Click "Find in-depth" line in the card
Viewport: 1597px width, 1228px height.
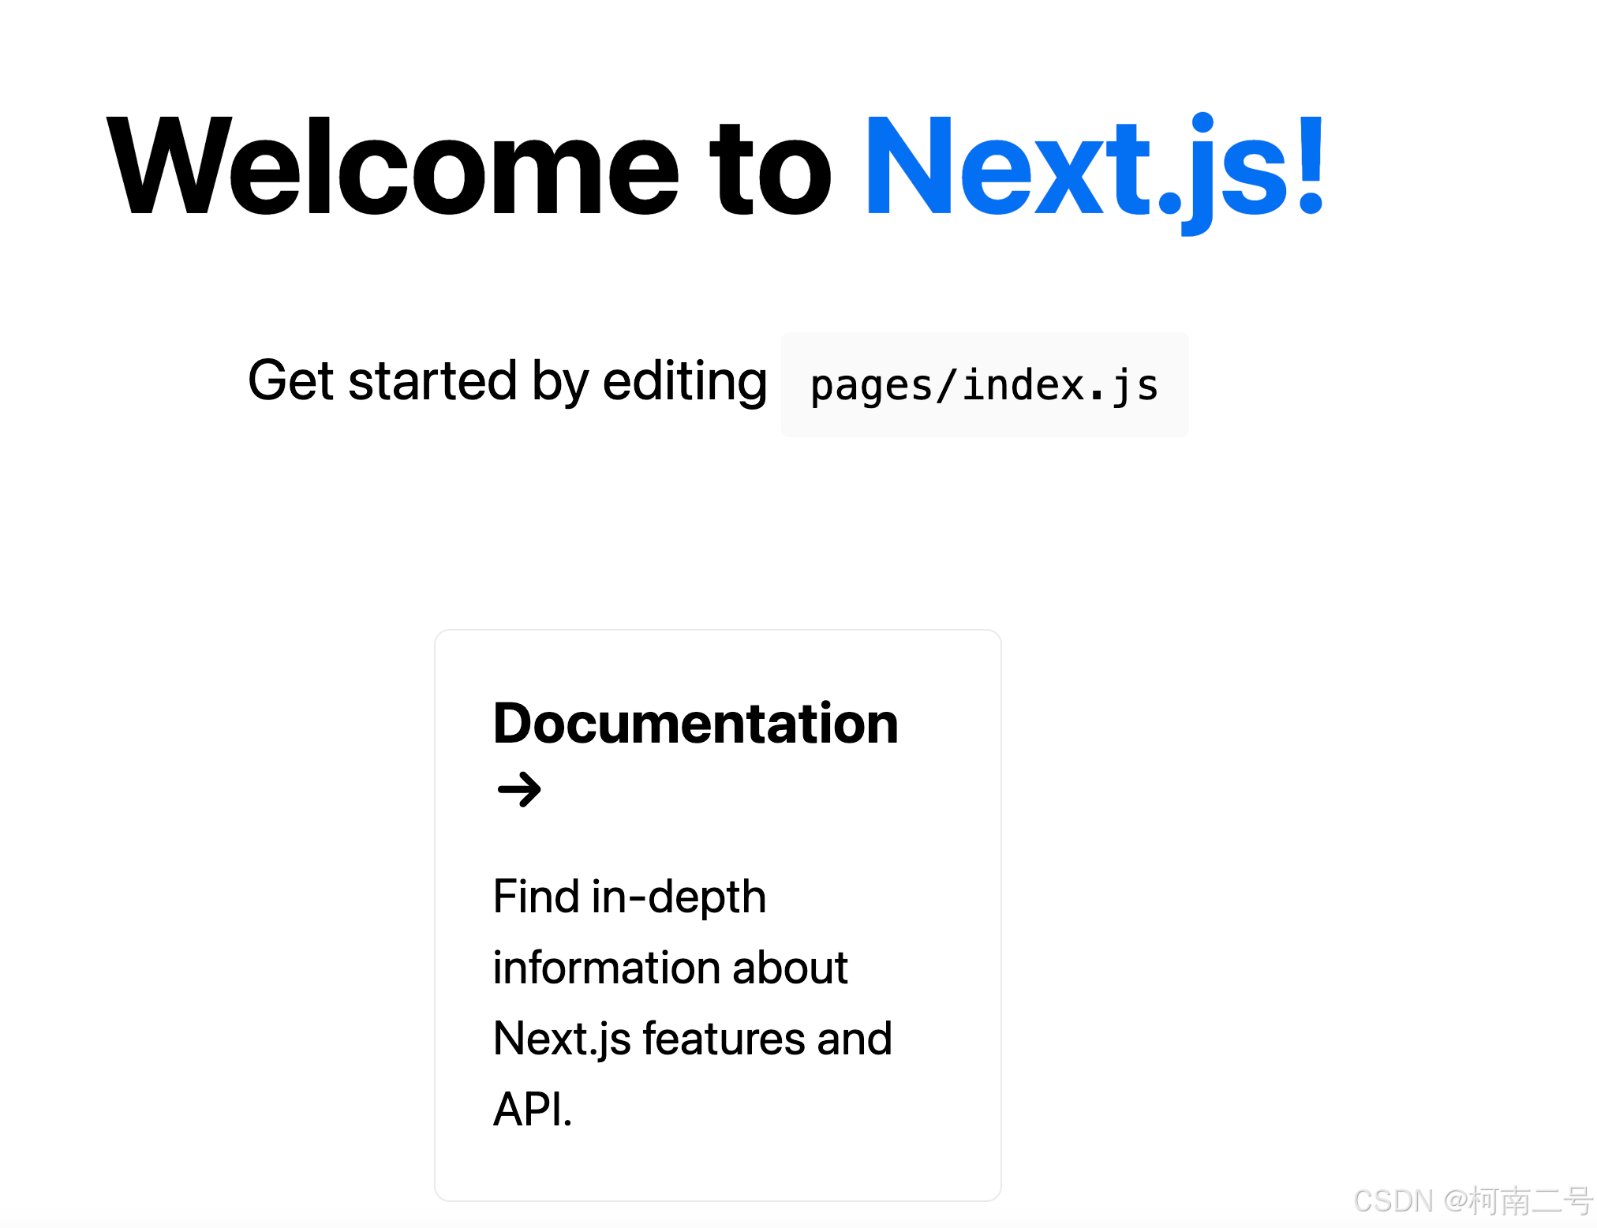(x=629, y=897)
